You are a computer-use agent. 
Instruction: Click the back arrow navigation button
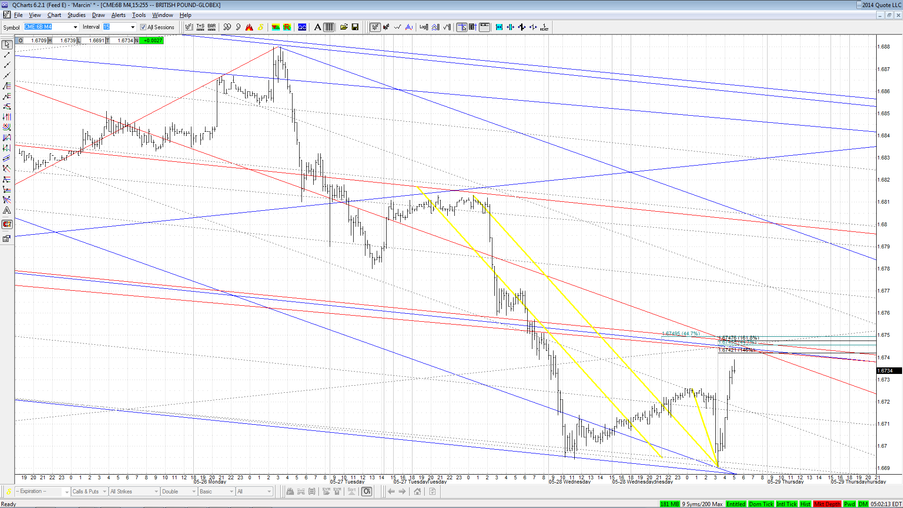pyautogui.click(x=391, y=492)
